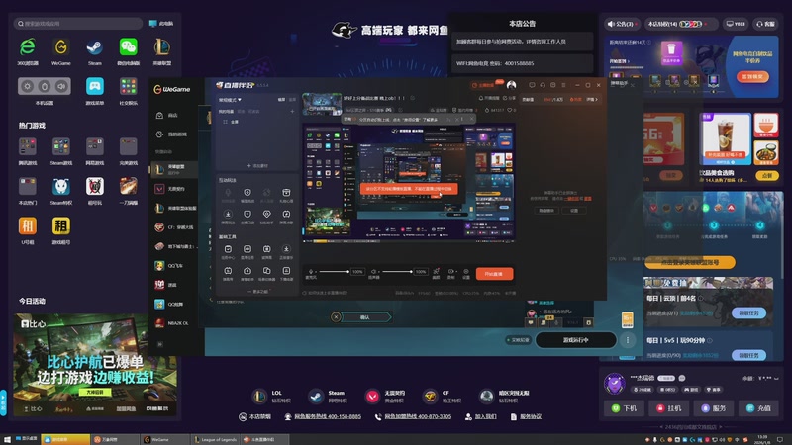
Task: Select the highlighted 英雄联盟 entry in WeGame sidebar
Action: click(x=174, y=169)
